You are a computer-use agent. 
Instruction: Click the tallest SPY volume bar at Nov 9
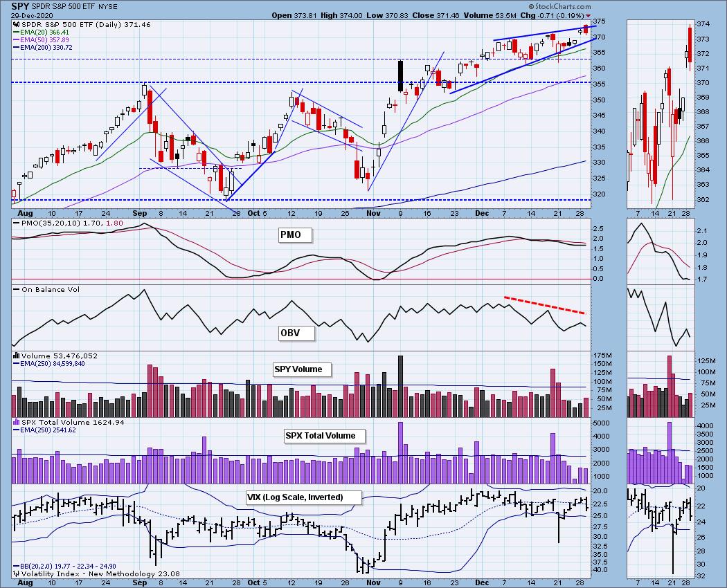401,387
